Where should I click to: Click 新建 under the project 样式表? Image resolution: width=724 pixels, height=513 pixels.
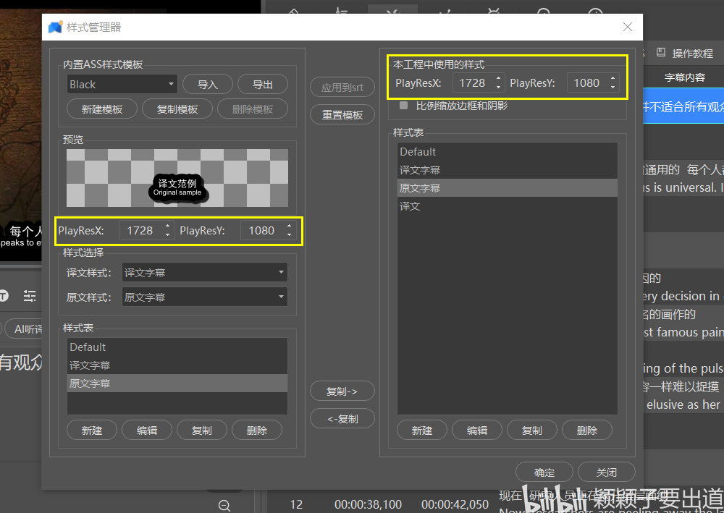pos(422,431)
